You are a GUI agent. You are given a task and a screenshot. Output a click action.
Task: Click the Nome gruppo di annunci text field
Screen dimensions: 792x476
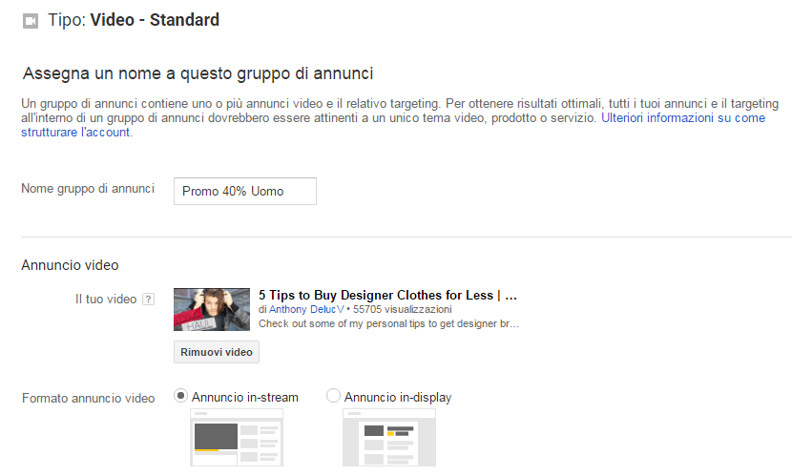[244, 191]
